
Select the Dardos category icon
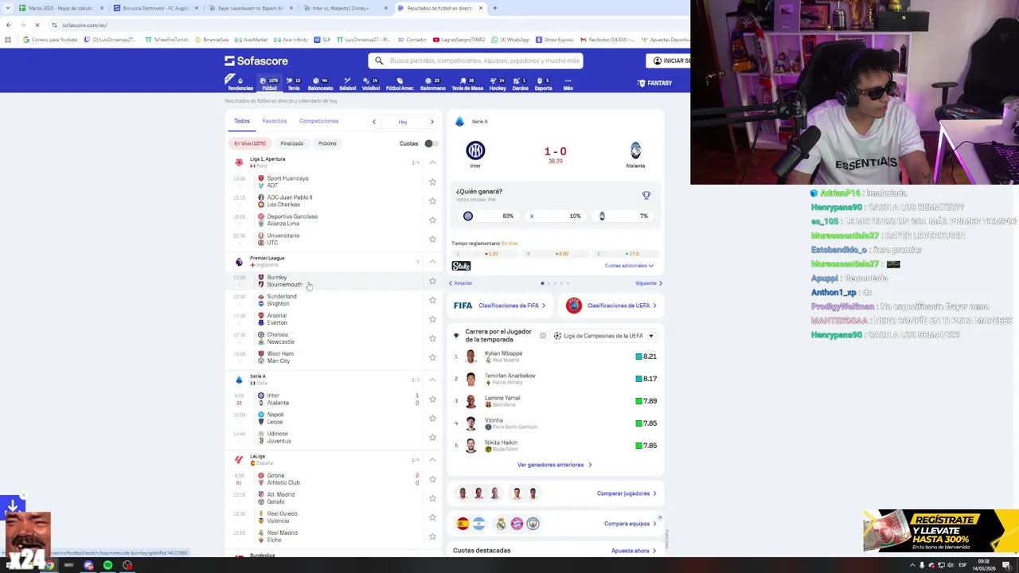point(520,84)
